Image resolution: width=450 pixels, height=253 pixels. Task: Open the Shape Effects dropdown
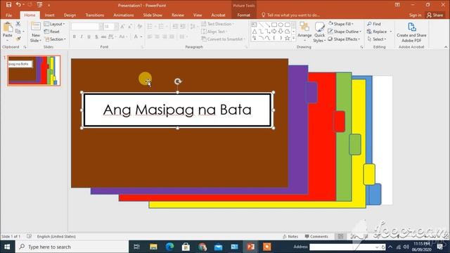[x=344, y=39]
